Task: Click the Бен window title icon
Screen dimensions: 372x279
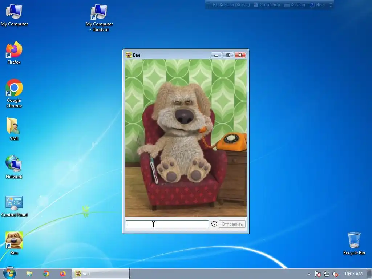Action: [x=129, y=55]
